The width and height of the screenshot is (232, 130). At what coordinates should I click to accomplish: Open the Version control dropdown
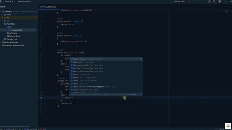(25, 1)
